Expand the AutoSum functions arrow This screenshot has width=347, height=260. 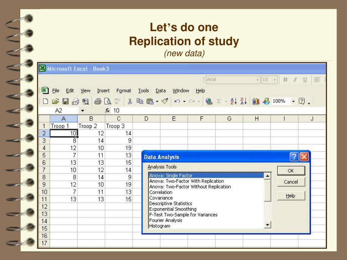click(x=226, y=102)
